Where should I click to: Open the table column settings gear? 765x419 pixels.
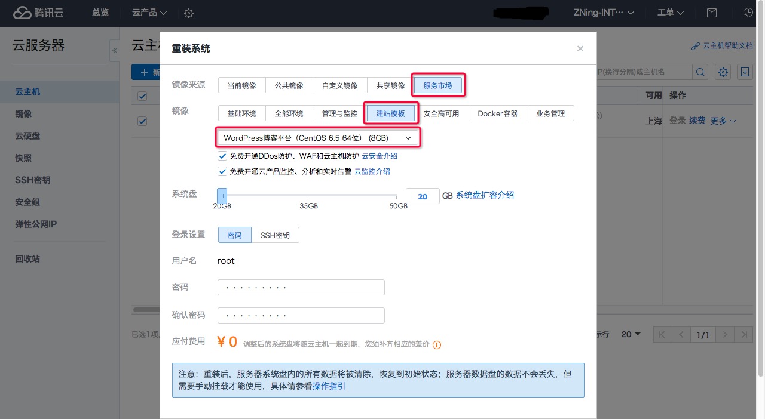723,72
